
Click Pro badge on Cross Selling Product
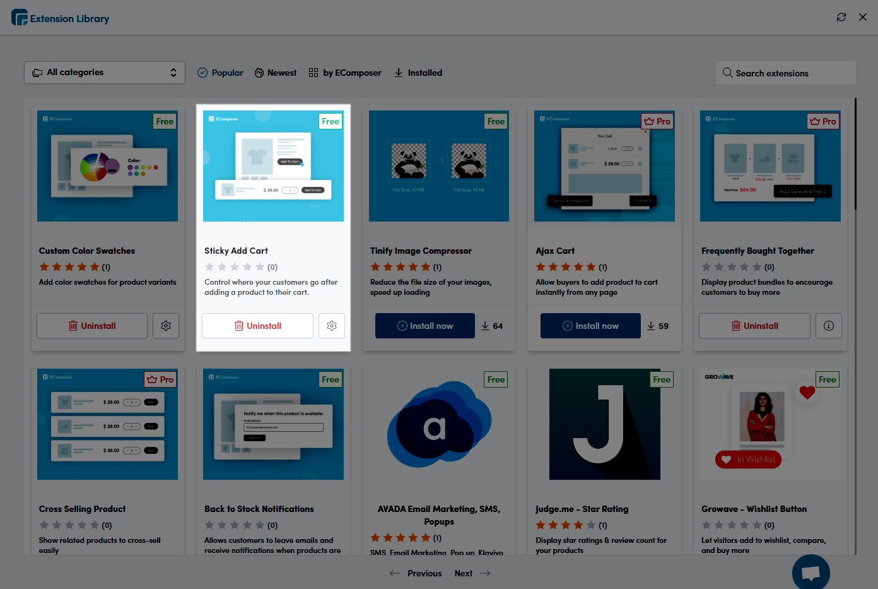(161, 379)
